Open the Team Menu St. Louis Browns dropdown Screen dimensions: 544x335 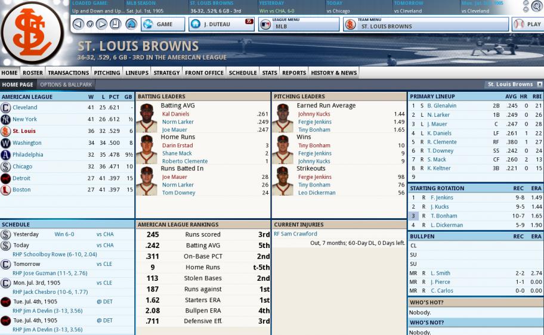(x=426, y=24)
